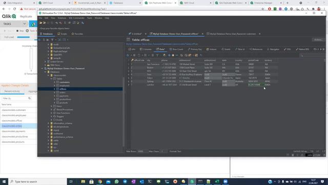Image resolution: width=328 pixels, height=185 pixels.
Task: Click the city cell San Francisco
Action: (153, 64)
